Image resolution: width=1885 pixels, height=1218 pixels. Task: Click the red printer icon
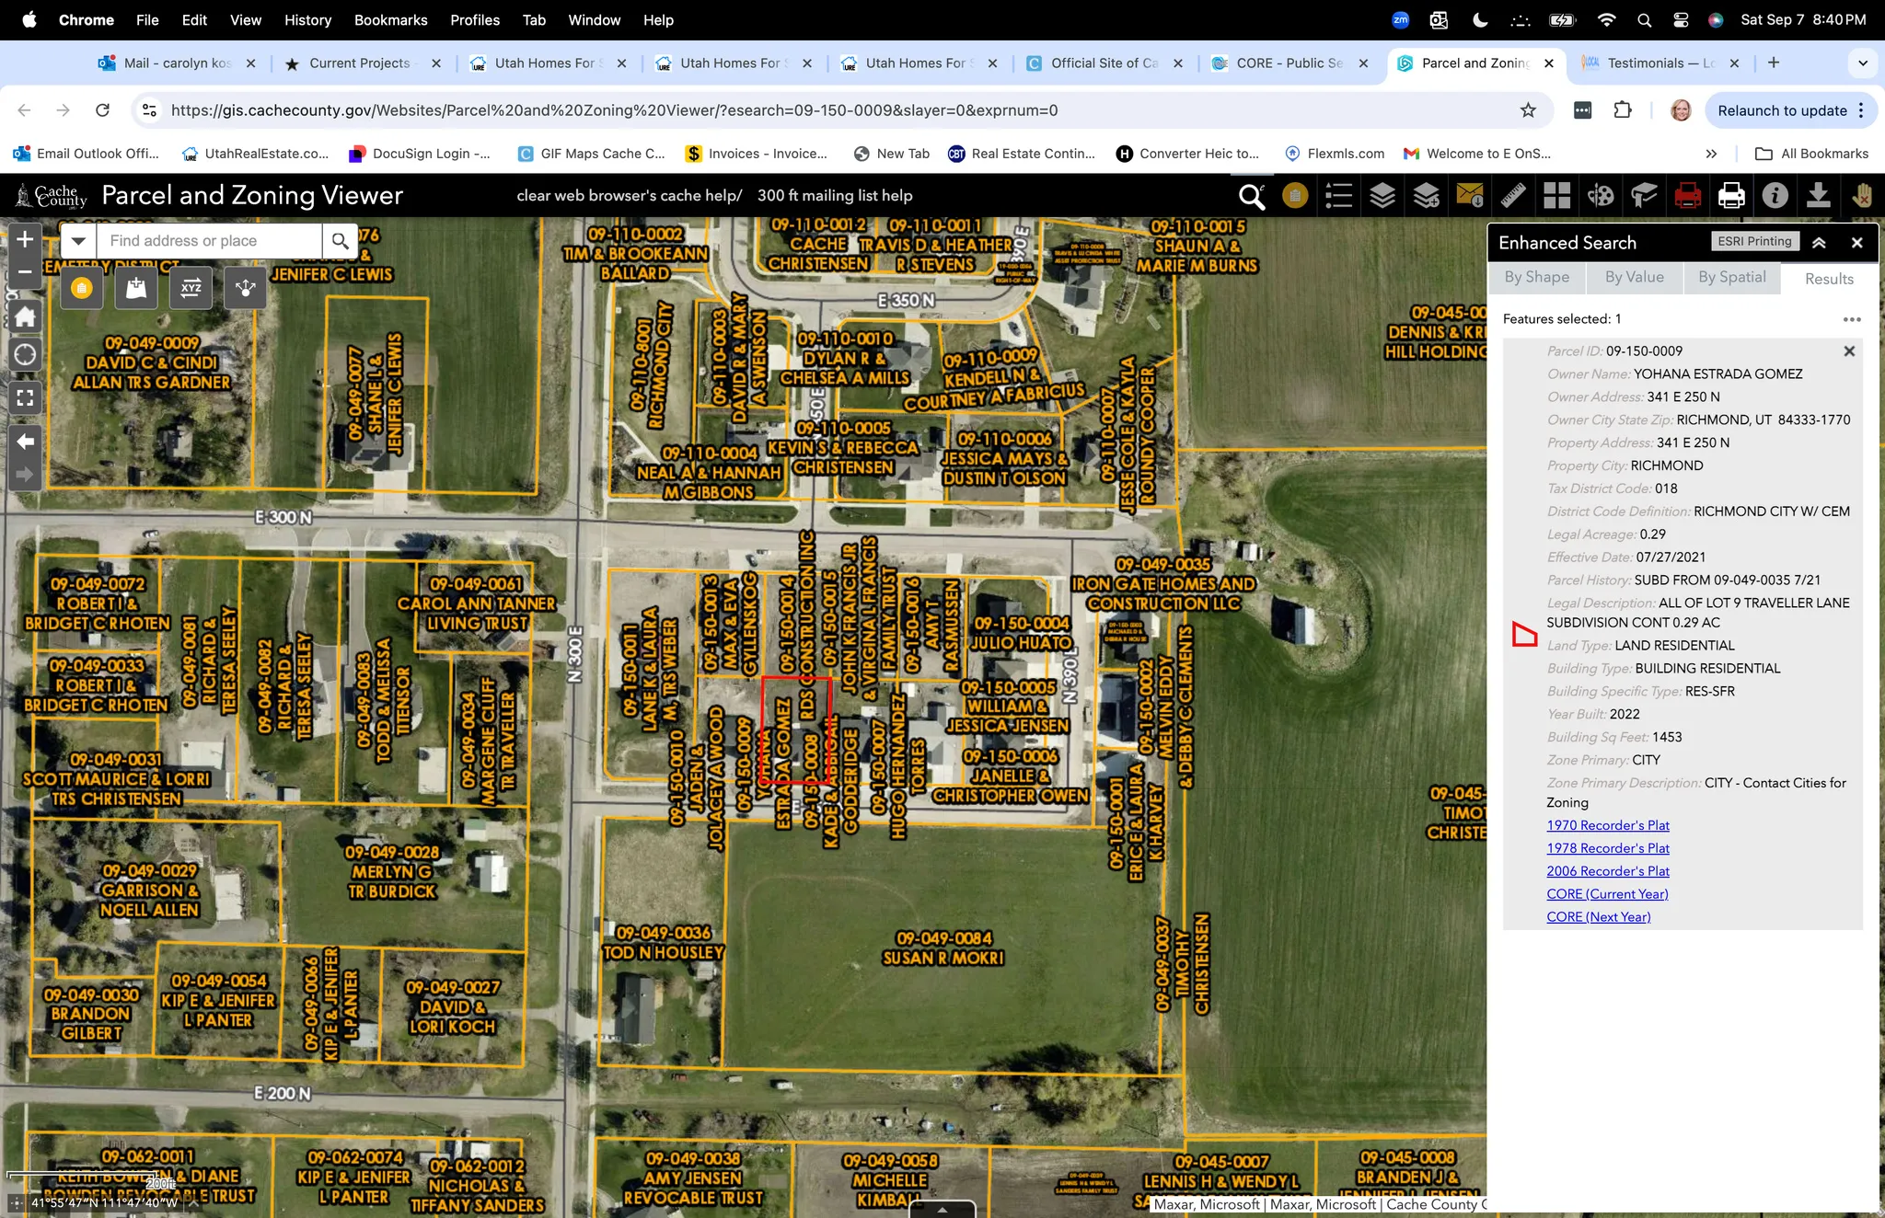1687,195
